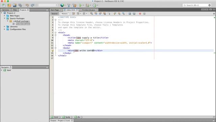The image size is (216, 122).
Task: Click the lightbulb hint icon on line 14
Action: (x=53, y=50)
